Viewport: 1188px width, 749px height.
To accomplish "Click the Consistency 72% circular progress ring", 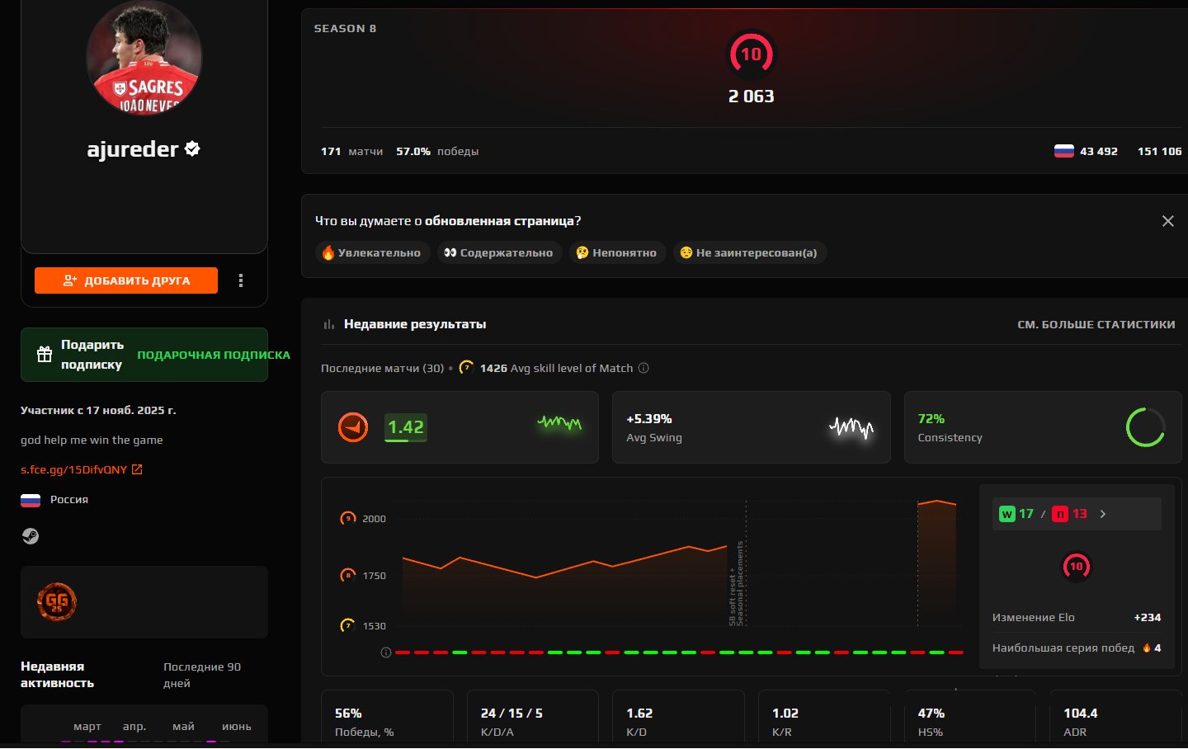I will pos(1145,427).
